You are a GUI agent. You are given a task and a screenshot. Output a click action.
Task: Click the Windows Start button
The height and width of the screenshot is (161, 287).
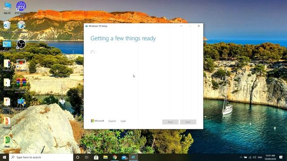4,157
